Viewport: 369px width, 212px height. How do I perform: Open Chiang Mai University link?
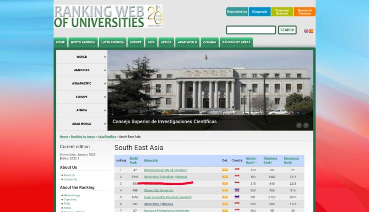(159, 191)
